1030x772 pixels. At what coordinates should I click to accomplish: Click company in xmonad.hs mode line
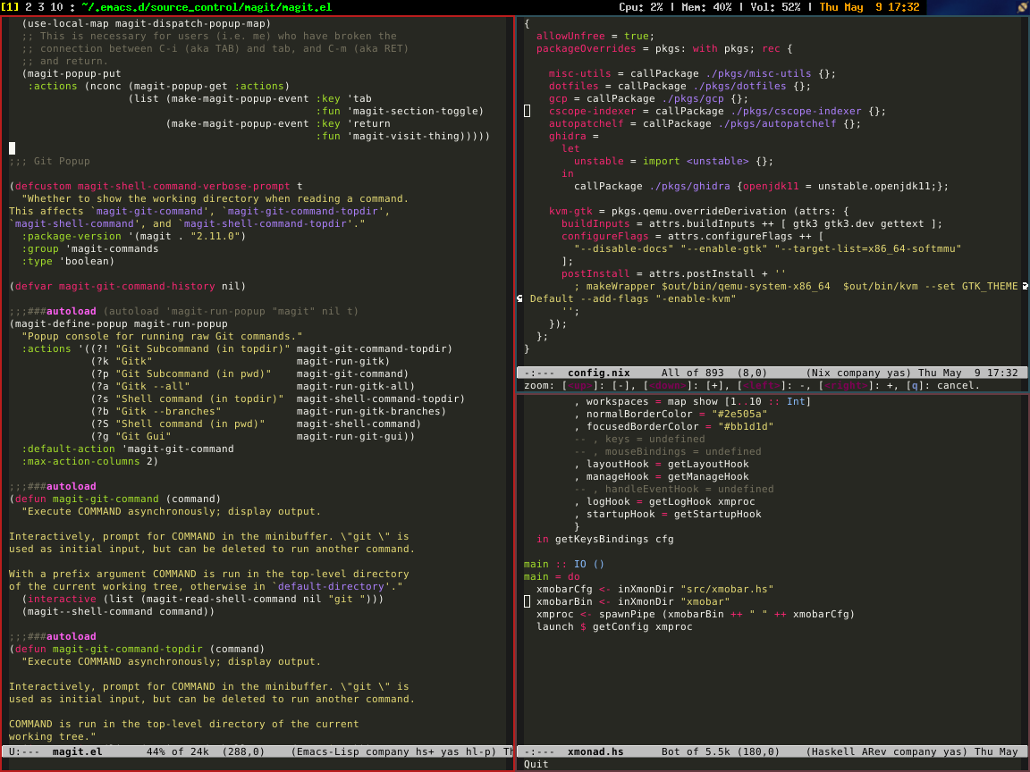point(915,751)
